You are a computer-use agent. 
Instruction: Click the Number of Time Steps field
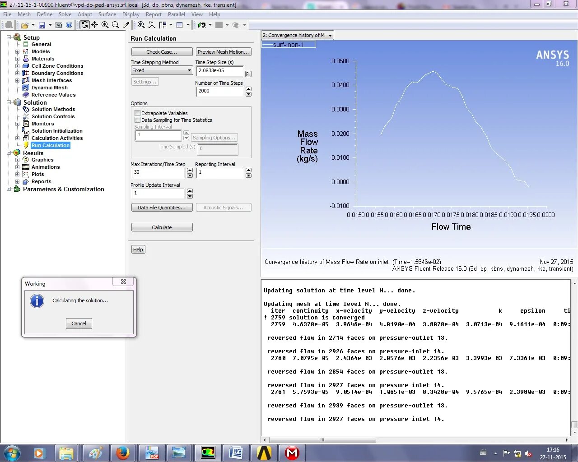pyautogui.click(x=220, y=91)
